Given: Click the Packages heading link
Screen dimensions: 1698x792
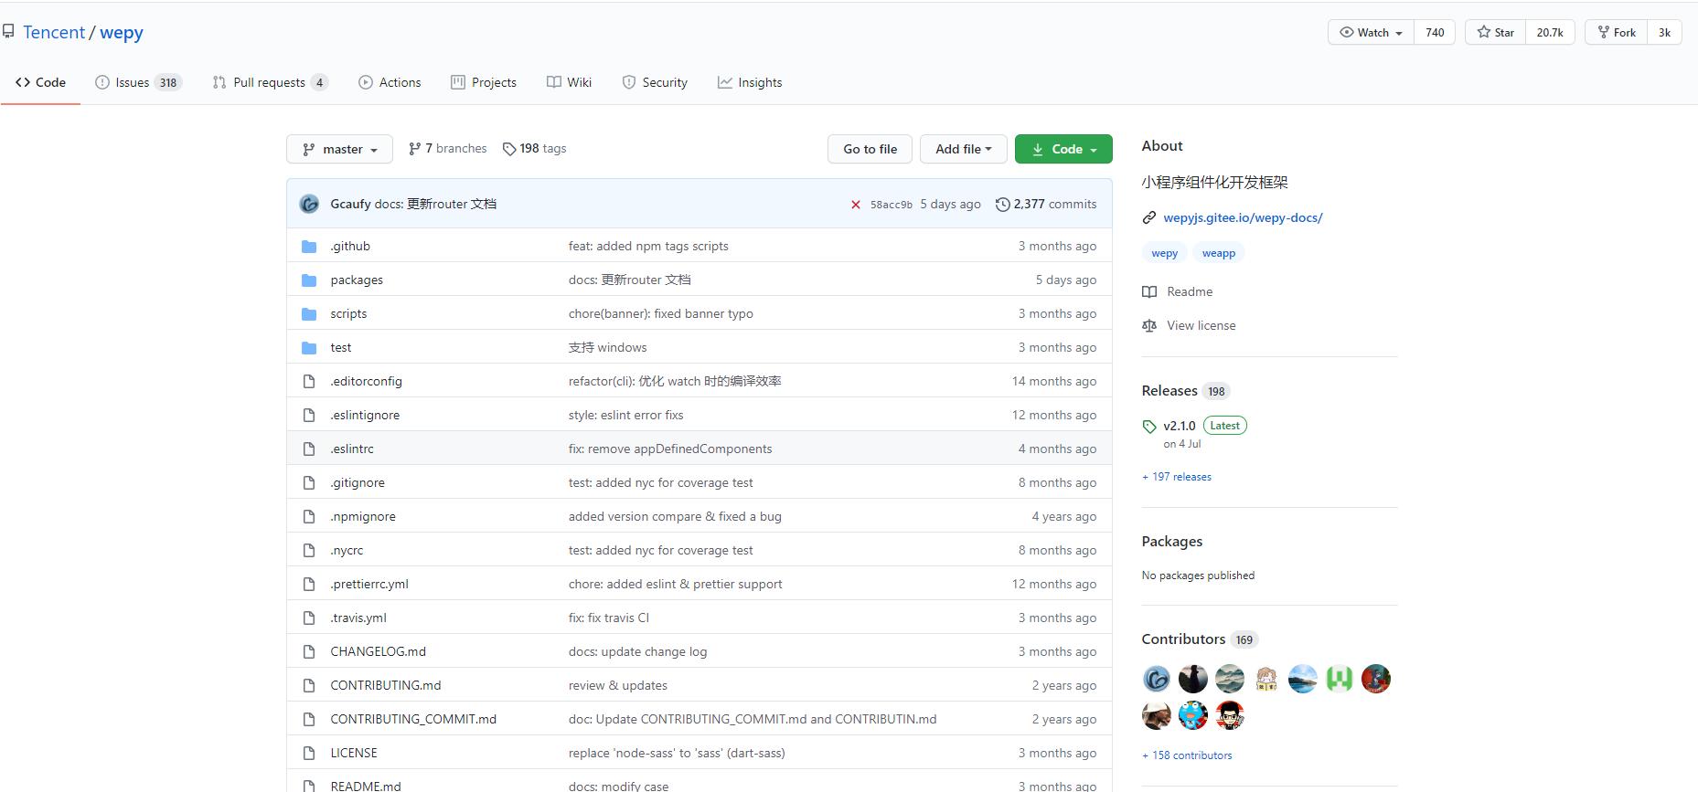Looking at the screenshot, I should click(1172, 542).
